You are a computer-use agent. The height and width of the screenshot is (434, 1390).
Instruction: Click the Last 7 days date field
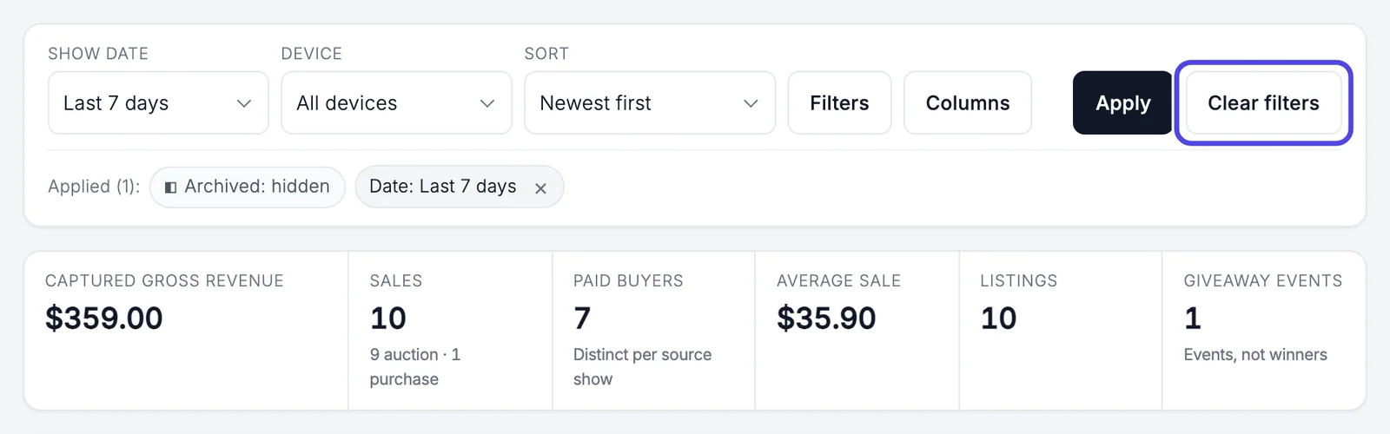pos(158,102)
